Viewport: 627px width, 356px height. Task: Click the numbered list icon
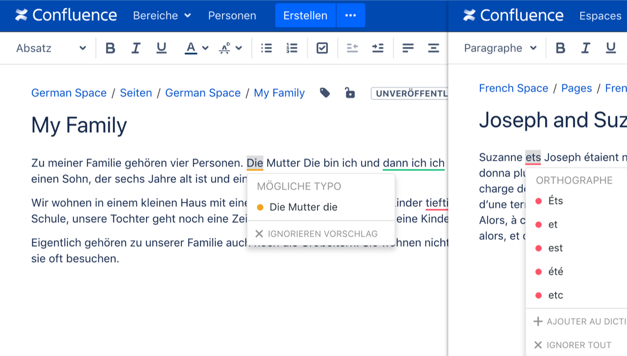292,48
